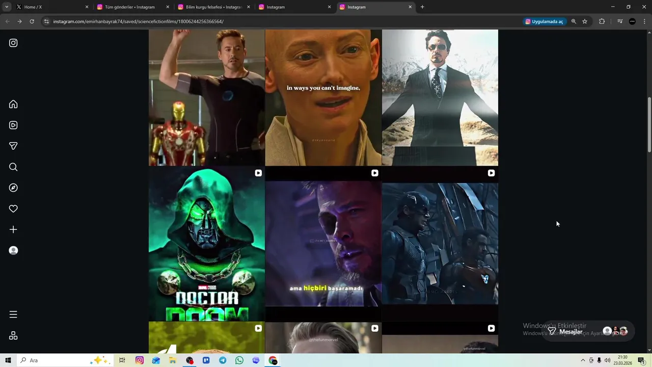The width and height of the screenshot is (652, 367).
Task: Open Tony Stark in sunglasses reel
Action: point(440,97)
